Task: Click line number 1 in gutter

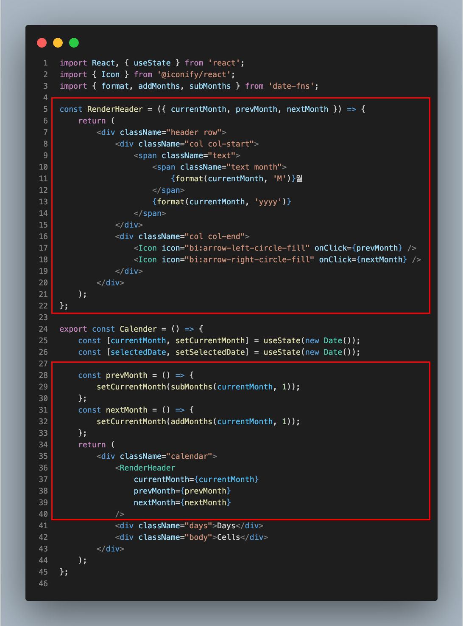Action: click(x=45, y=63)
